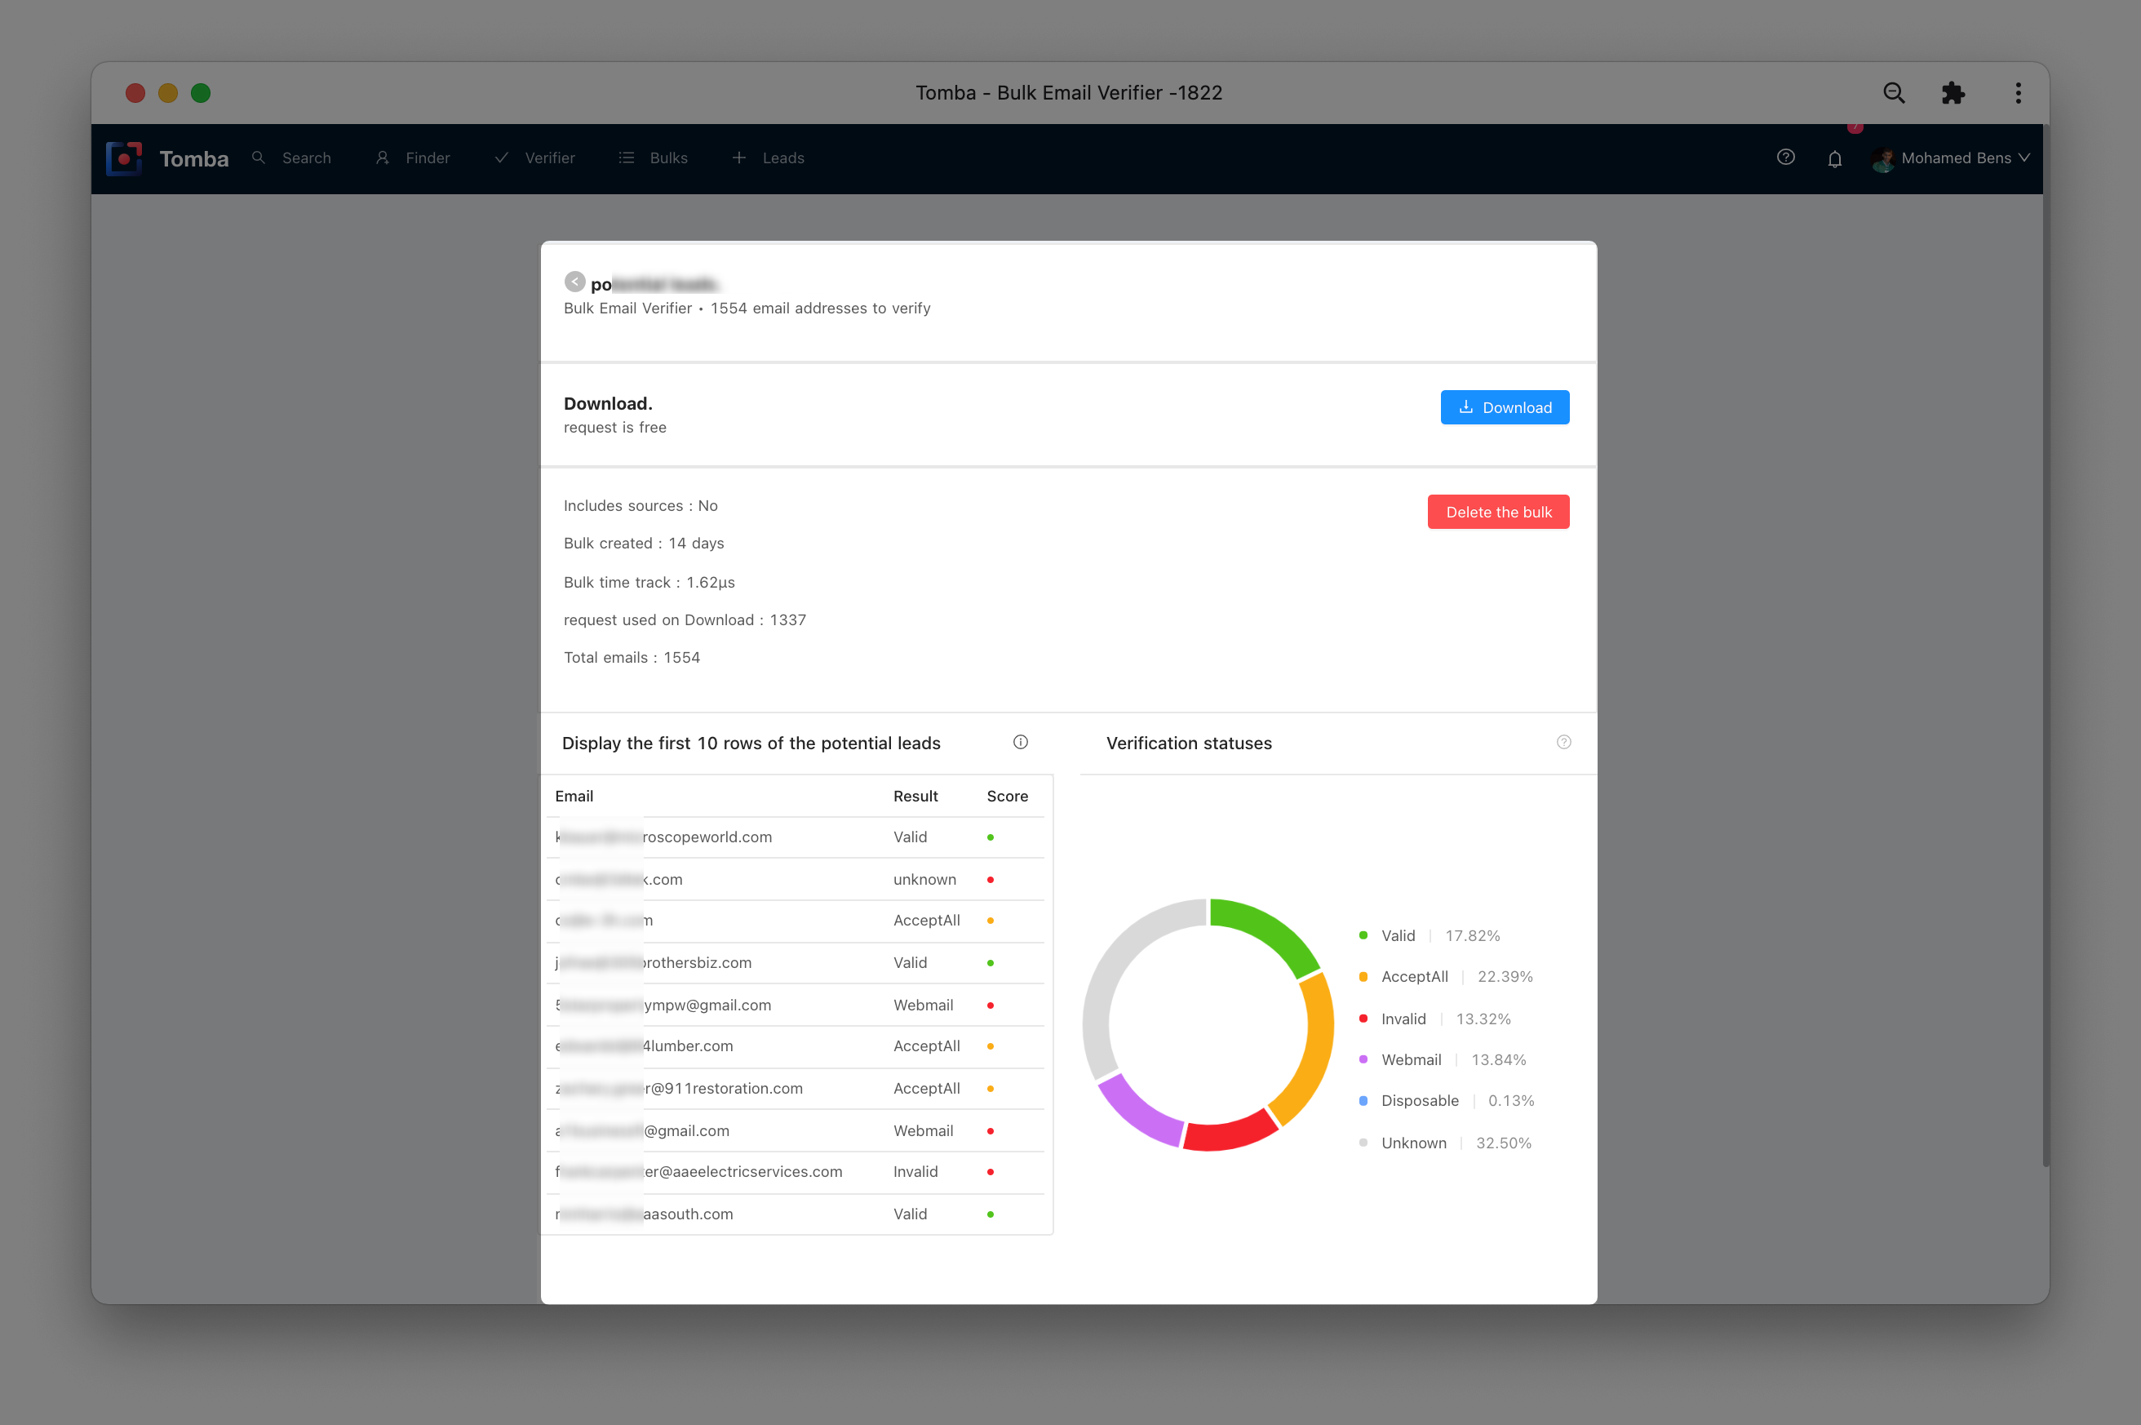Select the Verifier tab
Screen dimensions: 2141x1425
(548, 158)
